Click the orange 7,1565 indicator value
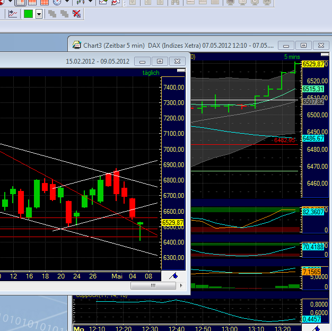The height and width of the screenshot is (331, 332). point(311,272)
